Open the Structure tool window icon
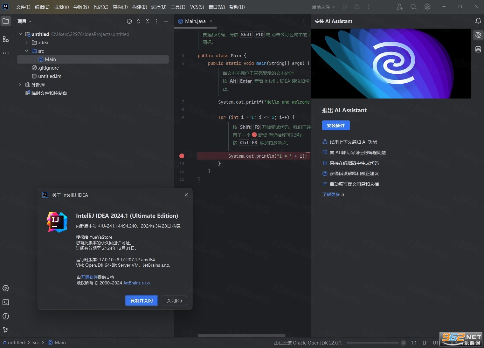 [6, 39]
